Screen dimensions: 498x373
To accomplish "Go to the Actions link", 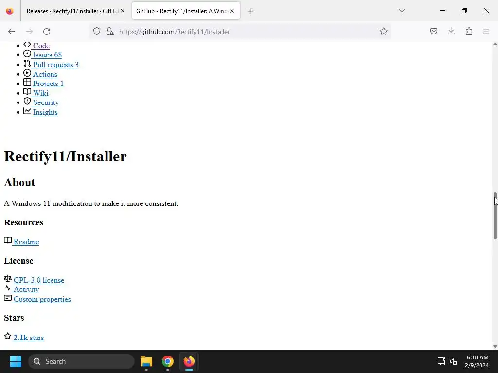I will pyautogui.click(x=45, y=74).
